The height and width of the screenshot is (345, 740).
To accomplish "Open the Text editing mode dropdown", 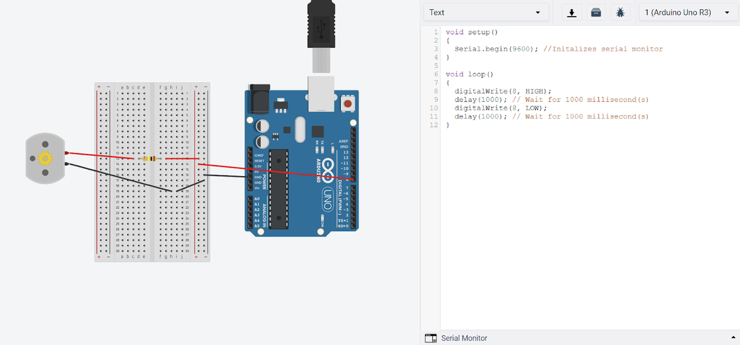I will (485, 13).
